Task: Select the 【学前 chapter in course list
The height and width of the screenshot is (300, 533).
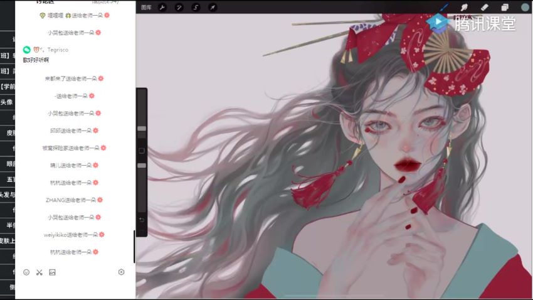Action: pos(8,87)
